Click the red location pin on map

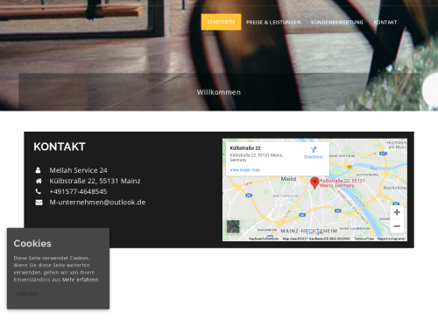tap(314, 182)
